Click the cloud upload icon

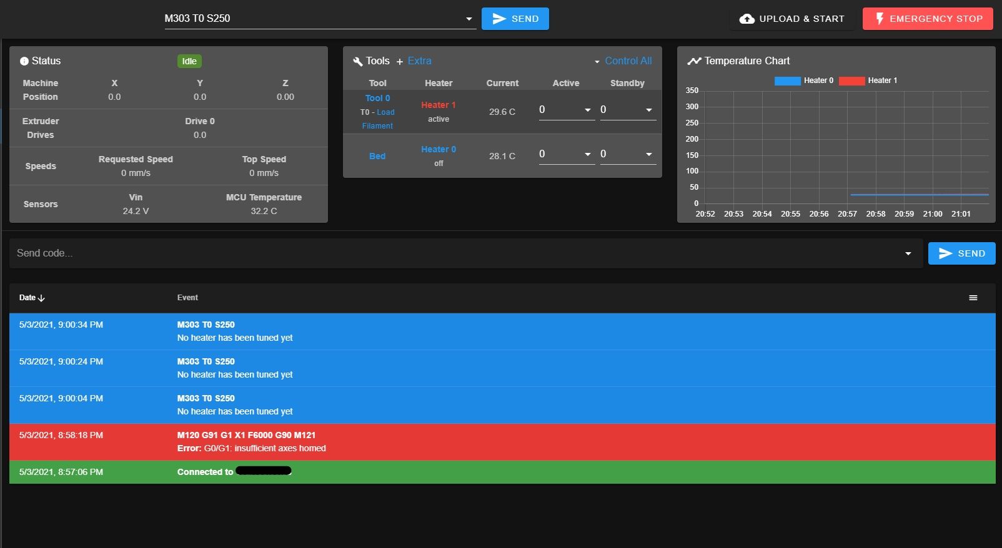pyautogui.click(x=747, y=19)
